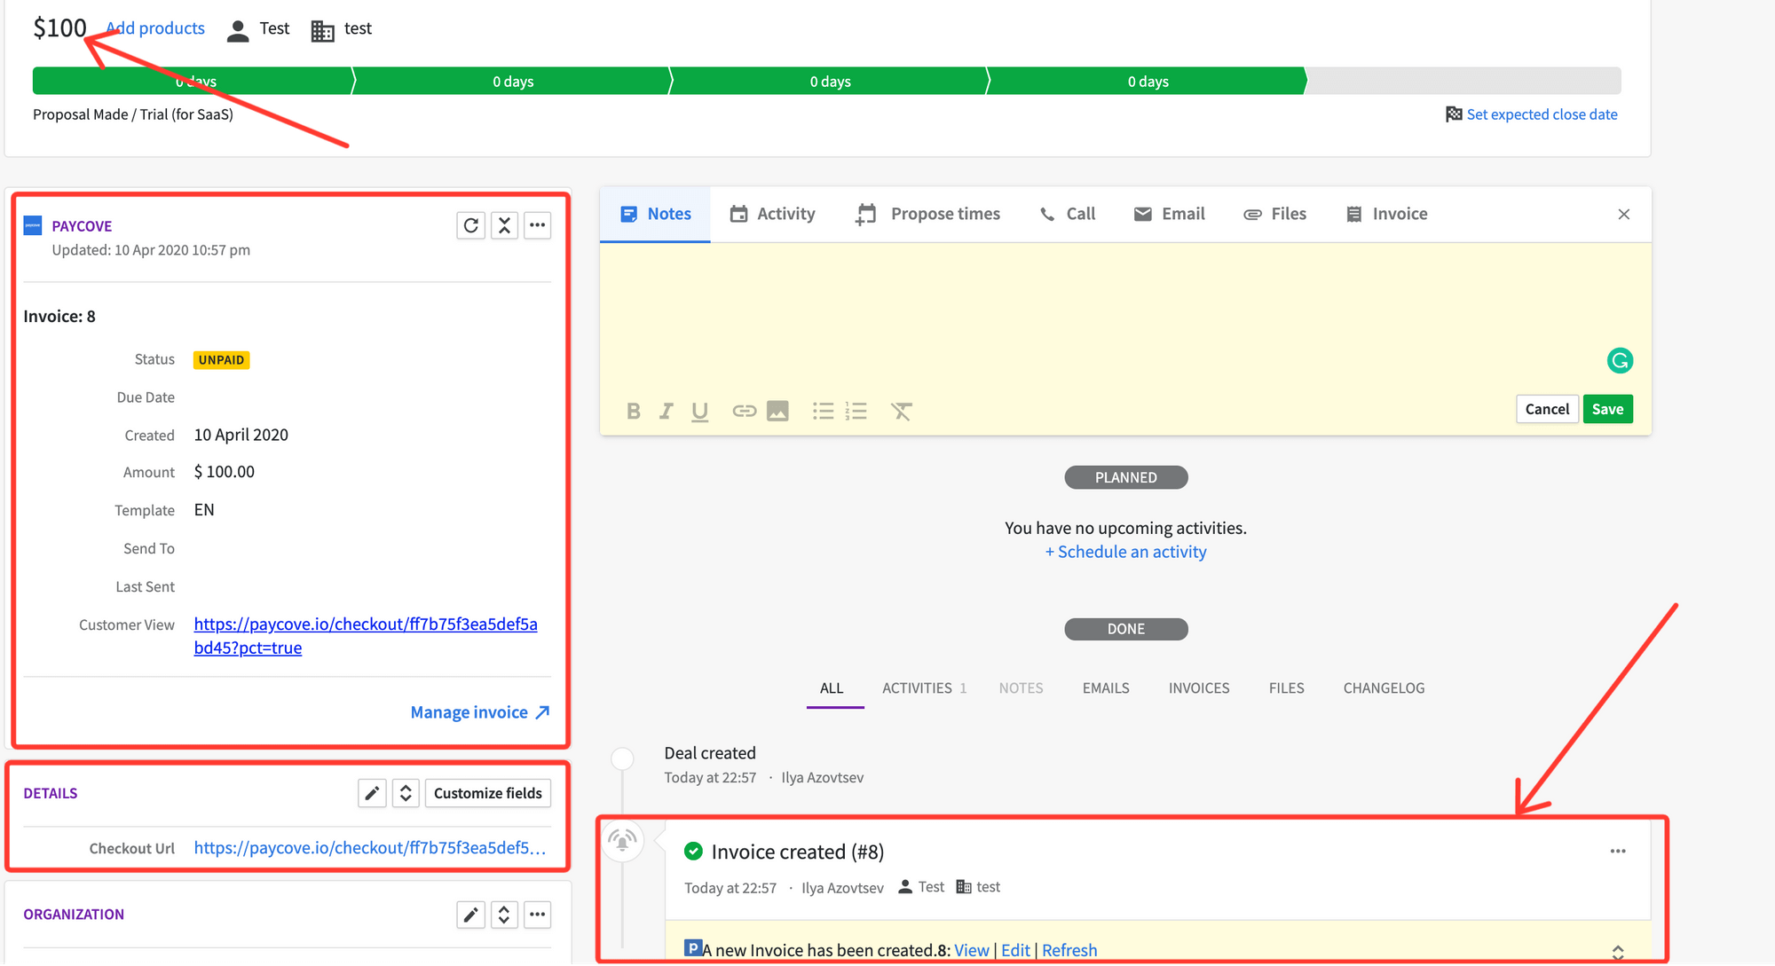Open the reorder arrows beside Customize fields
The width and height of the screenshot is (1775, 966).
[406, 792]
